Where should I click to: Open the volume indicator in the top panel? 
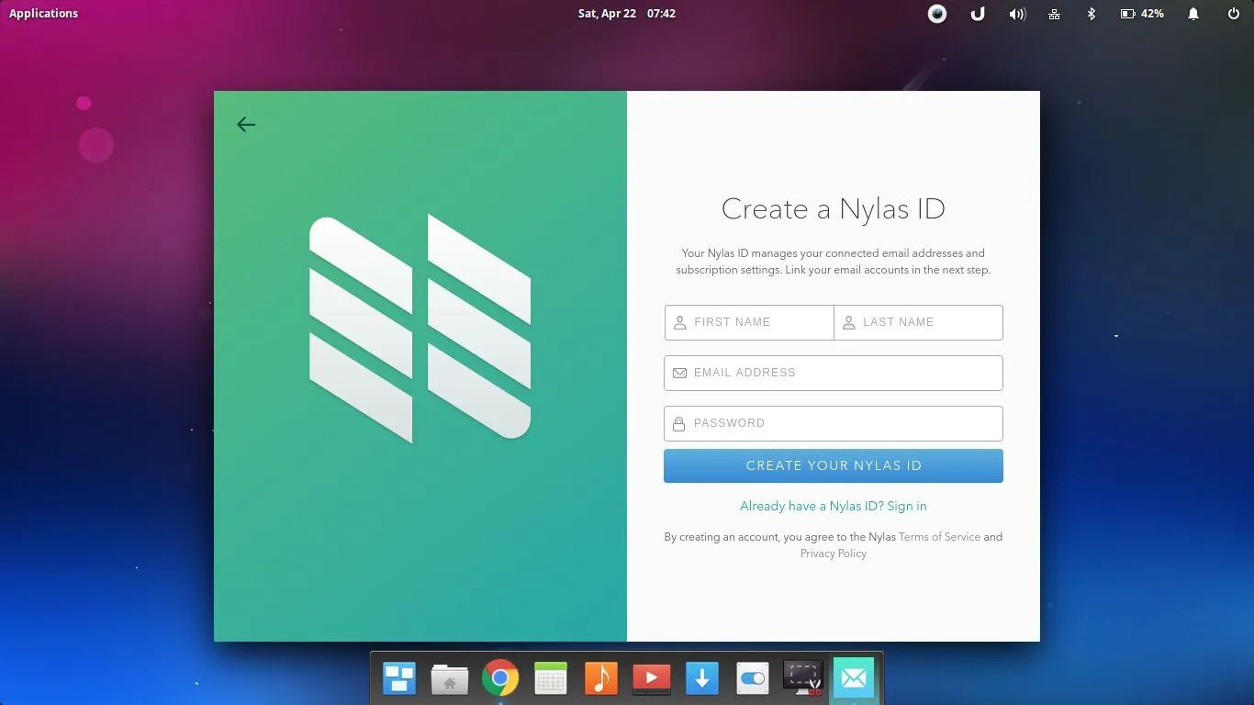[1017, 13]
